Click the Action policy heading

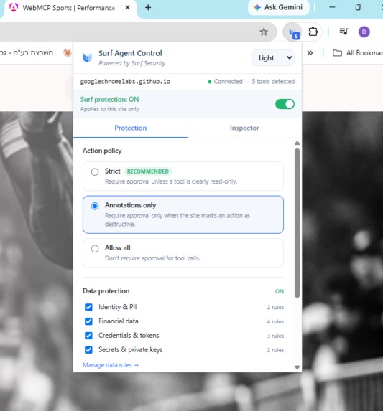(x=102, y=151)
